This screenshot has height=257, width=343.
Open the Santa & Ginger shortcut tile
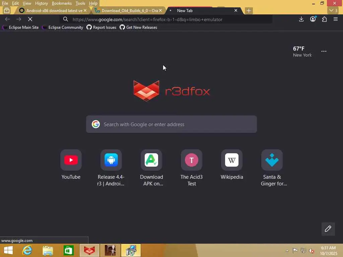pos(272,167)
